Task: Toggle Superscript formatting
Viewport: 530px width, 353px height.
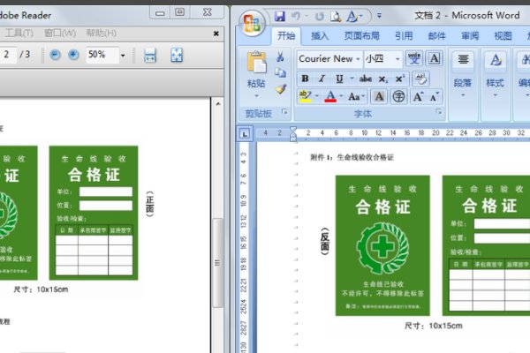Action: (400, 79)
